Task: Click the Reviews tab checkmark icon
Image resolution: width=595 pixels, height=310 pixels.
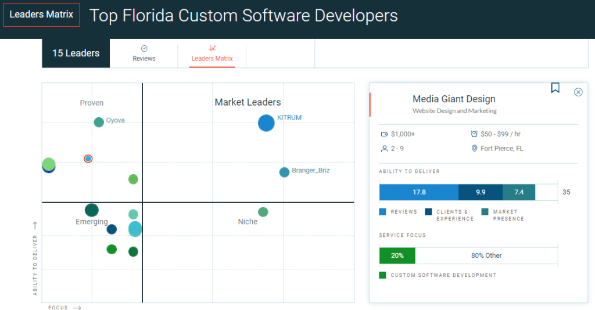Action: (x=144, y=49)
